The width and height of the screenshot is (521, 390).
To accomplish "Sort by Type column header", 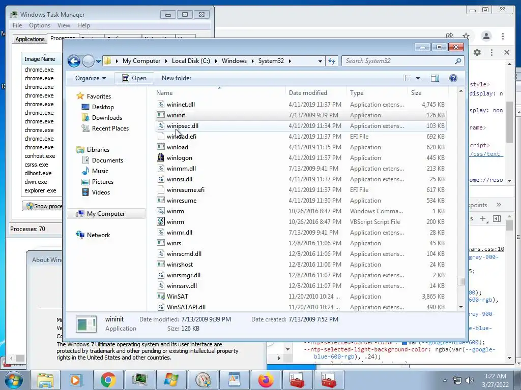I will click(377, 93).
